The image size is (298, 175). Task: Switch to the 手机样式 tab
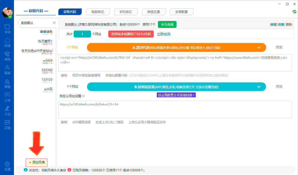click(126, 12)
